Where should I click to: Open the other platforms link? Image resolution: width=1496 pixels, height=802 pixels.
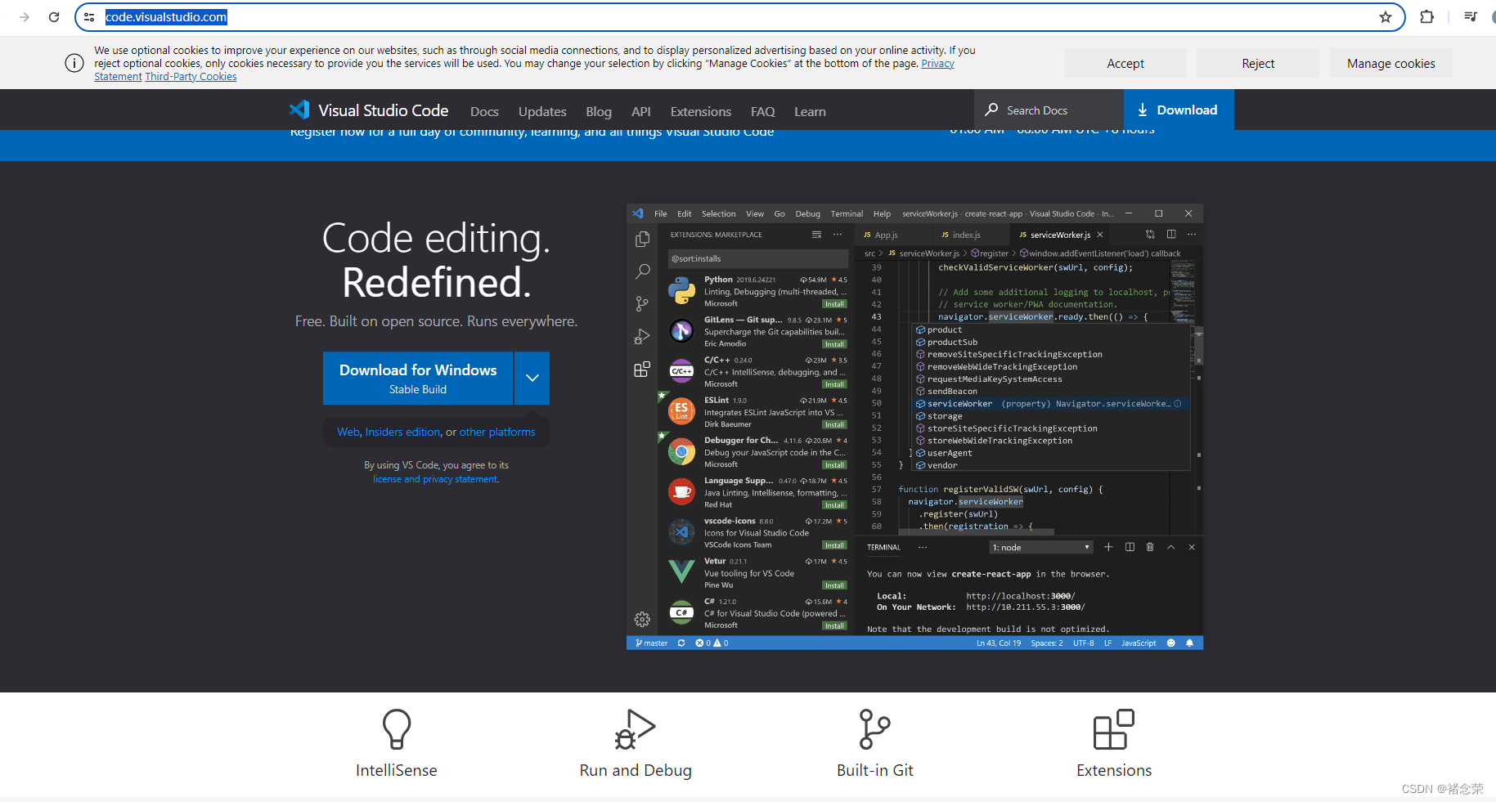pyautogui.click(x=497, y=432)
